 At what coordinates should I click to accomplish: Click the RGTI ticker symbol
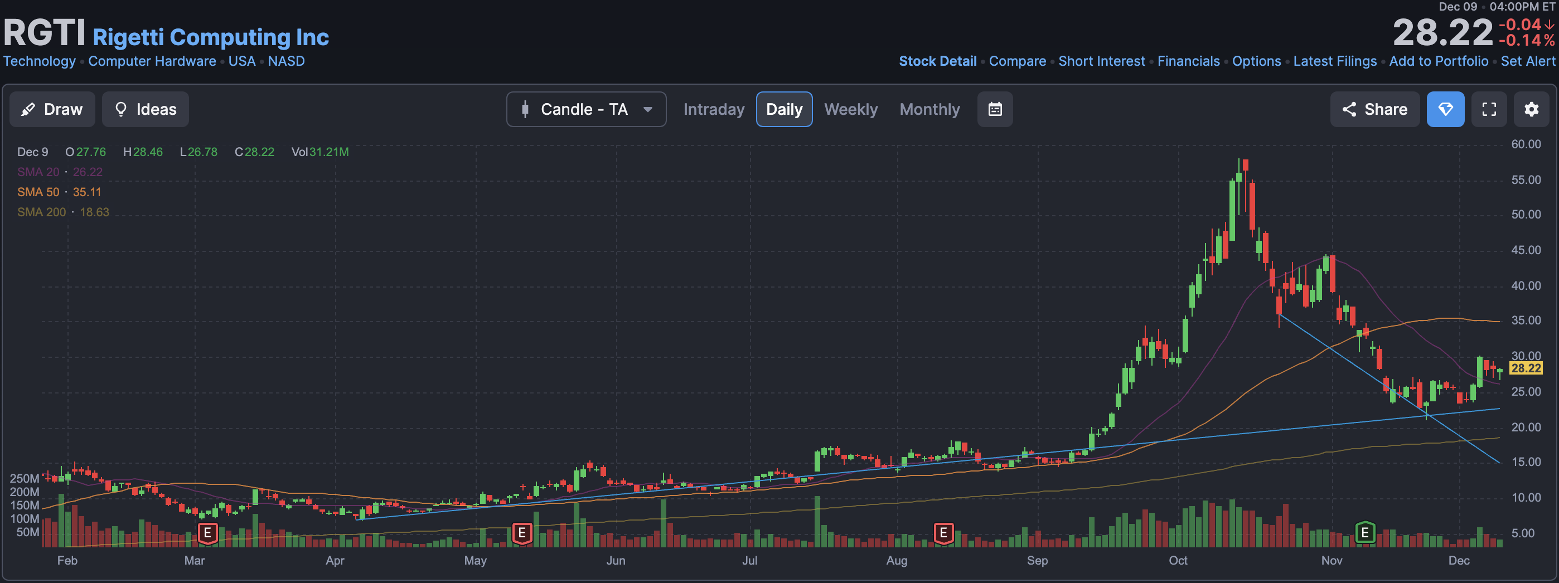[44, 33]
